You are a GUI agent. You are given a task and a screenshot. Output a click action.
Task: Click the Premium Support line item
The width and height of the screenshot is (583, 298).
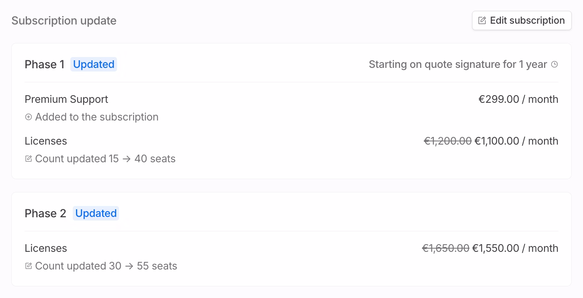66,99
